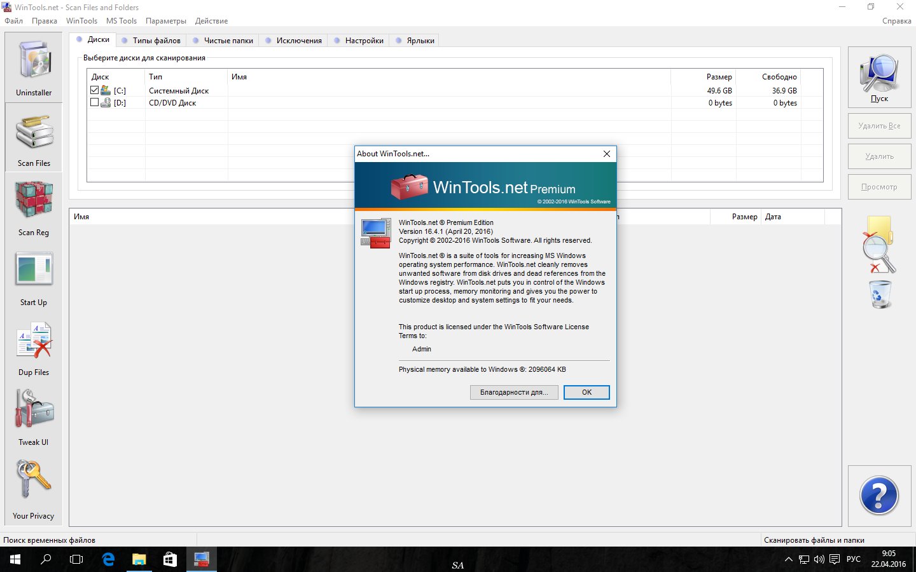916x572 pixels.
Task: Click the Благодарности для... button
Action: pyautogui.click(x=514, y=392)
